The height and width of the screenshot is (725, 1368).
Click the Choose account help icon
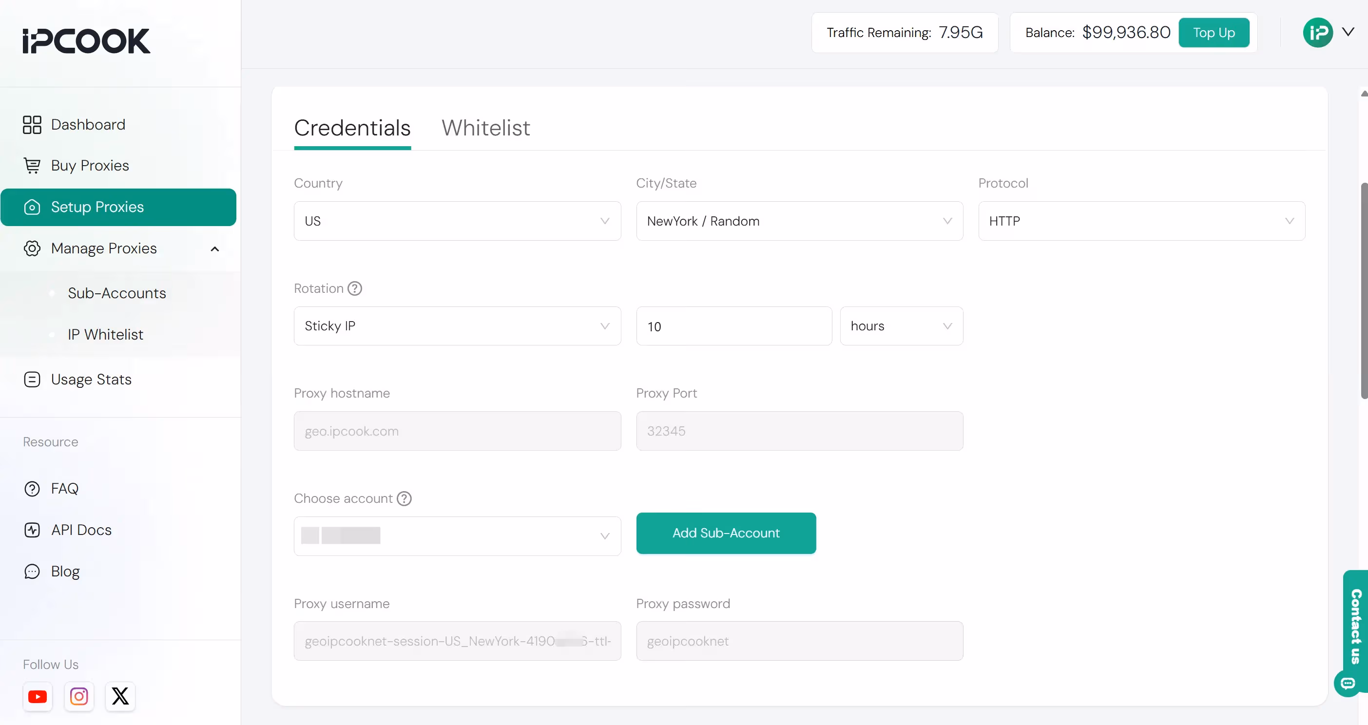(404, 498)
